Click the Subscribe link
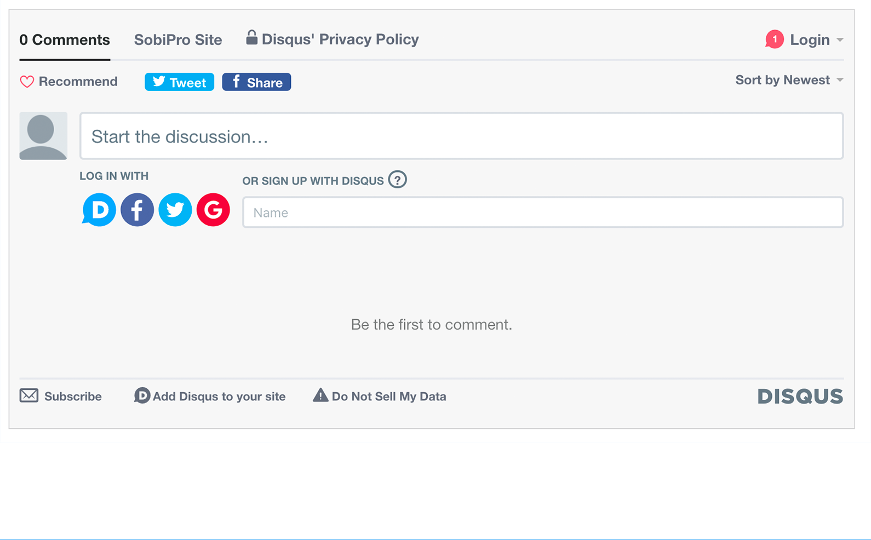 coord(73,397)
